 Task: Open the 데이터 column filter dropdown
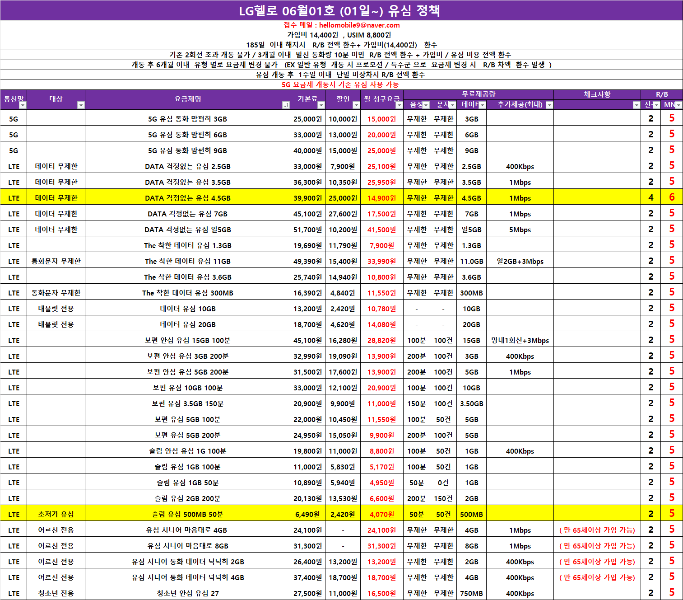tap(482, 105)
